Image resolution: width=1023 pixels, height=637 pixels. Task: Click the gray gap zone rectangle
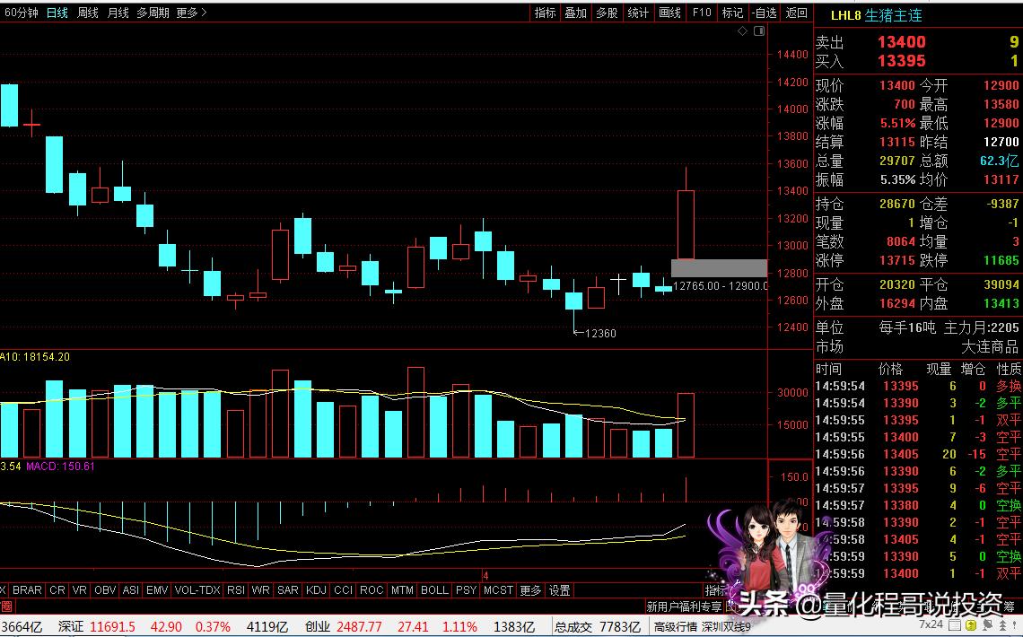coord(719,268)
